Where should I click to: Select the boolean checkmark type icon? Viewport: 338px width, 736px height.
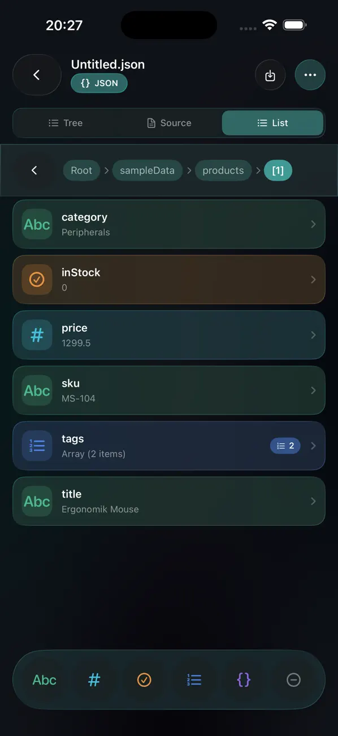point(144,680)
